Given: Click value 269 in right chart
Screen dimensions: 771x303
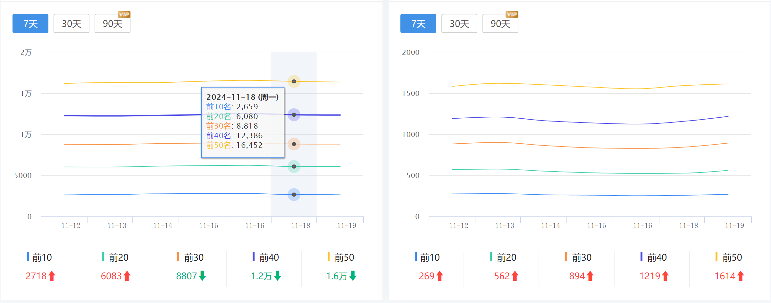Looking at the screenshot, I should point(427,276).
